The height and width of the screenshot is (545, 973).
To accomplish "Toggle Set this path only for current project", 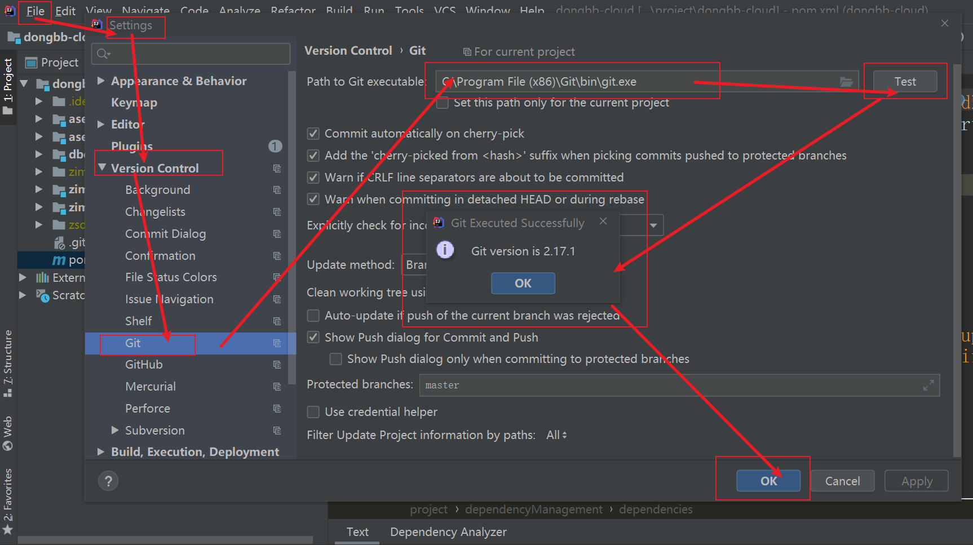I will pyautogui.click(x=443, y=103).
